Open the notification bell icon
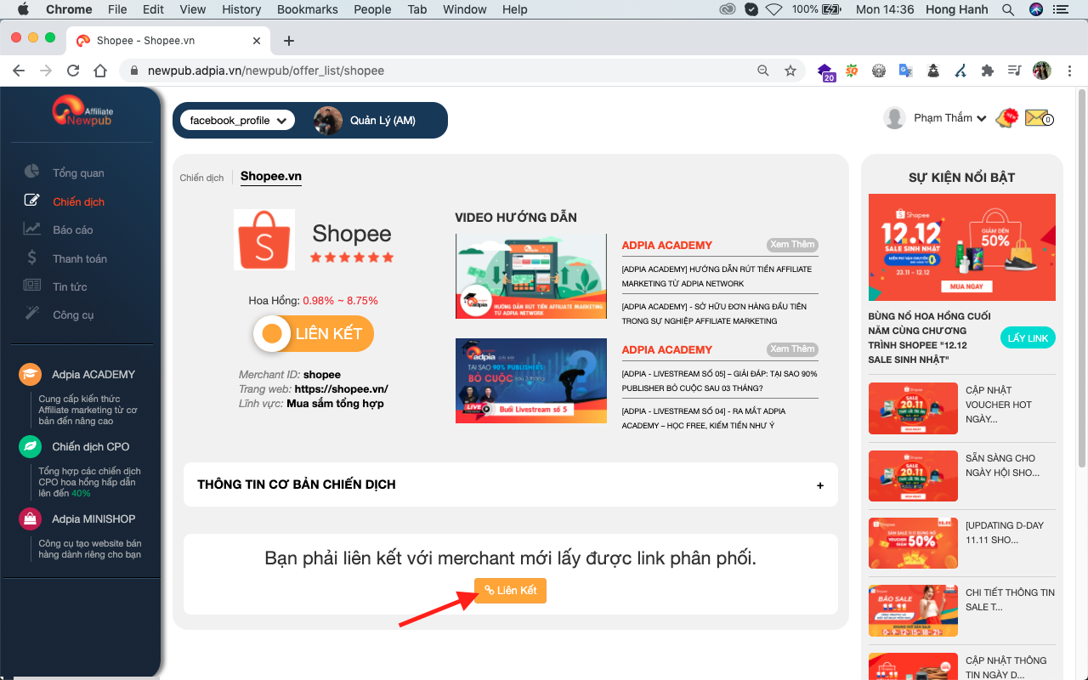This screenshot has width=1088, height=680. [1007, 118]
